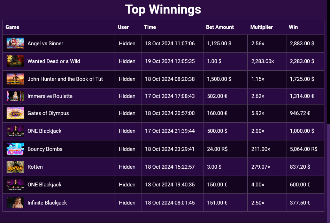Sort winnings by the Win column header
330x223 pixels.
coord(293,27)
